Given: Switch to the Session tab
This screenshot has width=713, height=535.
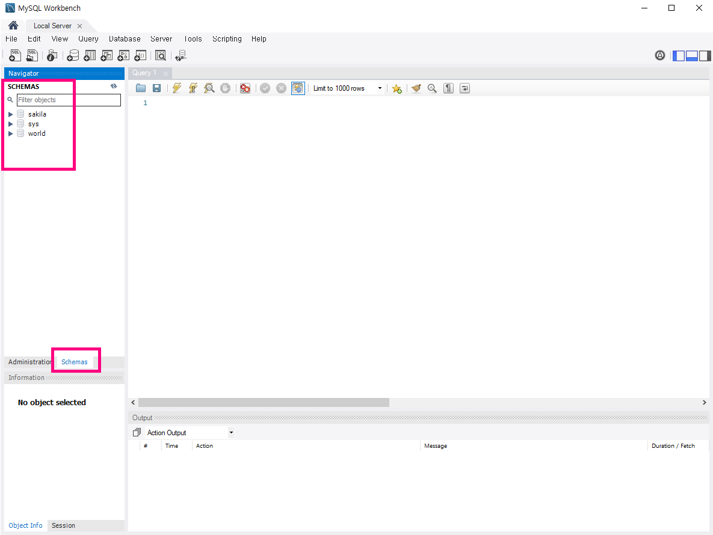Looking at the screenshot, I should tap(63, 525).
